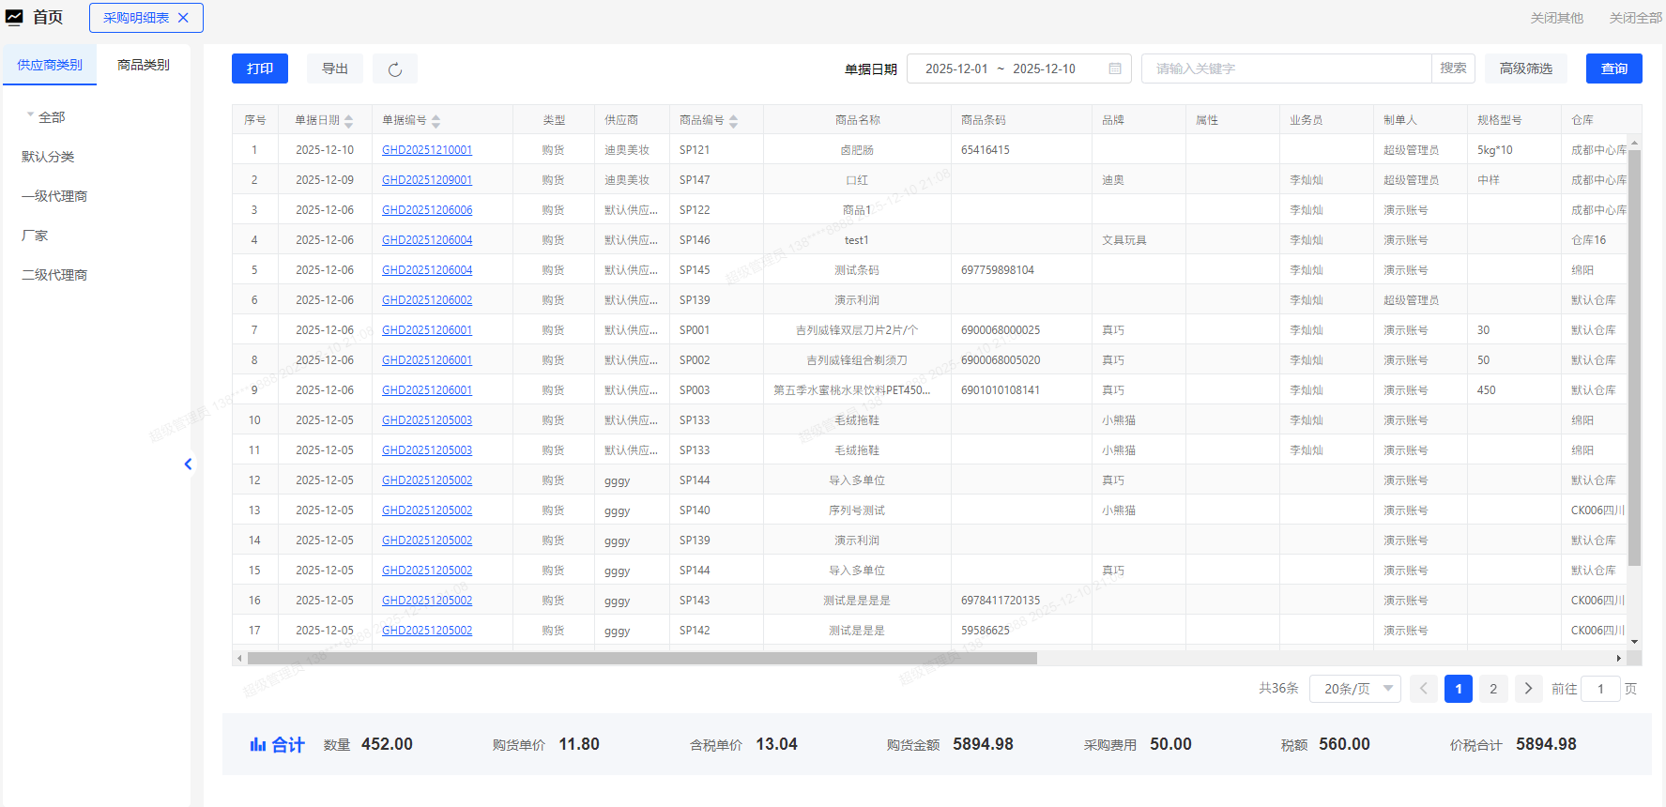Sort by 单据日期 column arrows
Viewport: 1666px width, 807px height.
tap(349, 121)
